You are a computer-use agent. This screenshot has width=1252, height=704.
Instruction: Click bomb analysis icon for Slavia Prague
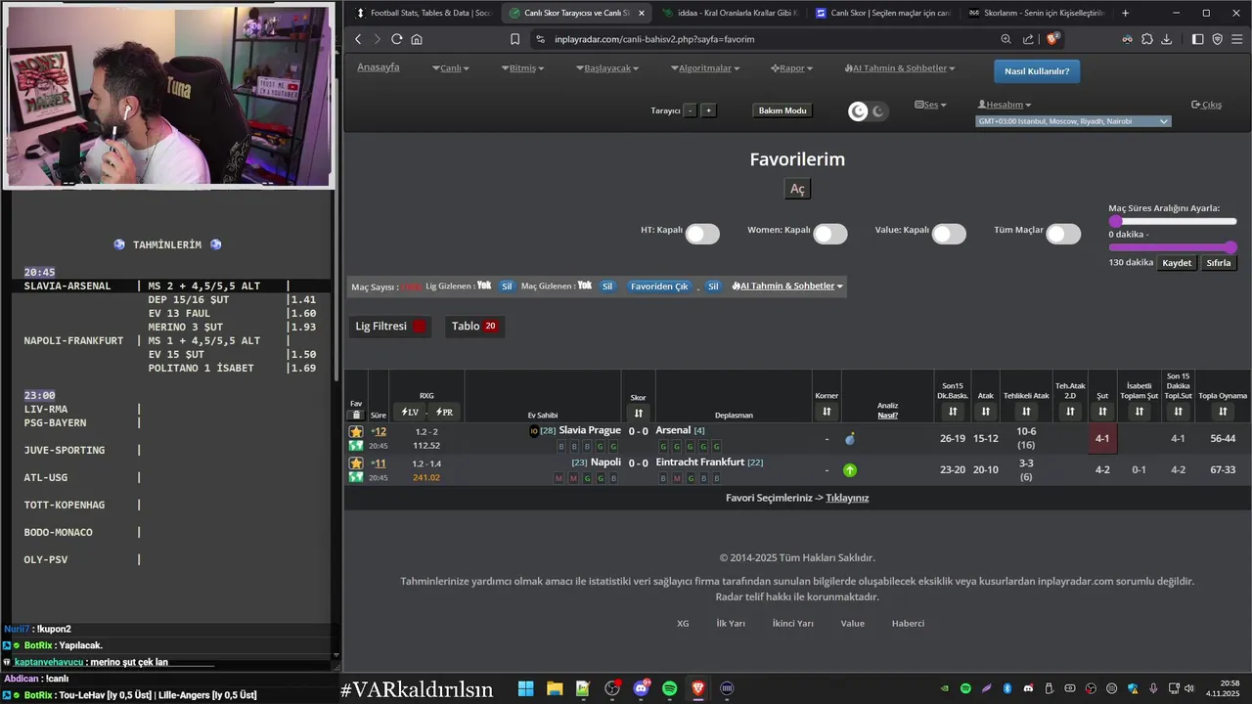849,439
